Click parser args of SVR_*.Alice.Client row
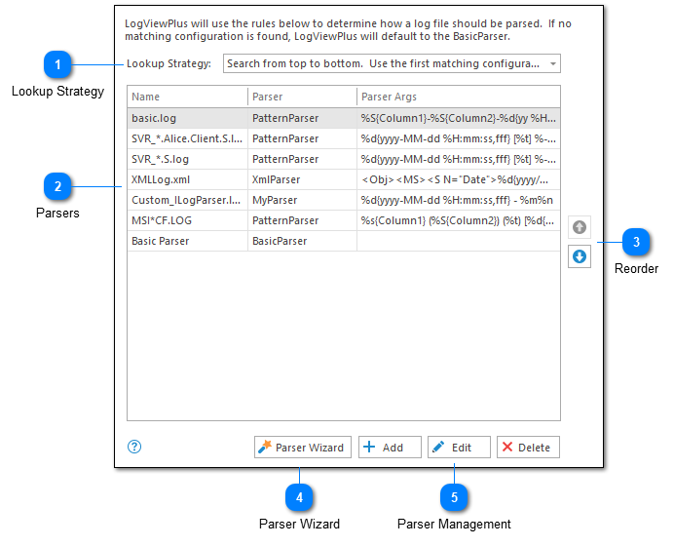 (x=459, y=138)
